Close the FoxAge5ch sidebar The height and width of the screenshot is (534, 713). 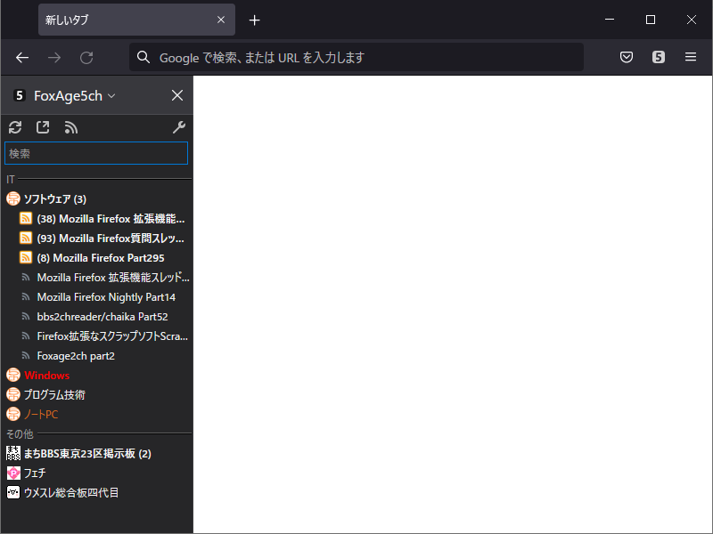pyautogui.click(x=177, y=95)
